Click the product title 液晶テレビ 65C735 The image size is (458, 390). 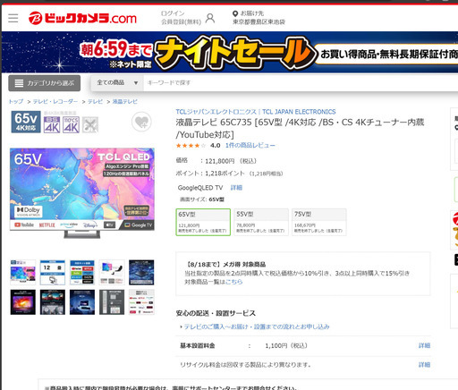300,129
